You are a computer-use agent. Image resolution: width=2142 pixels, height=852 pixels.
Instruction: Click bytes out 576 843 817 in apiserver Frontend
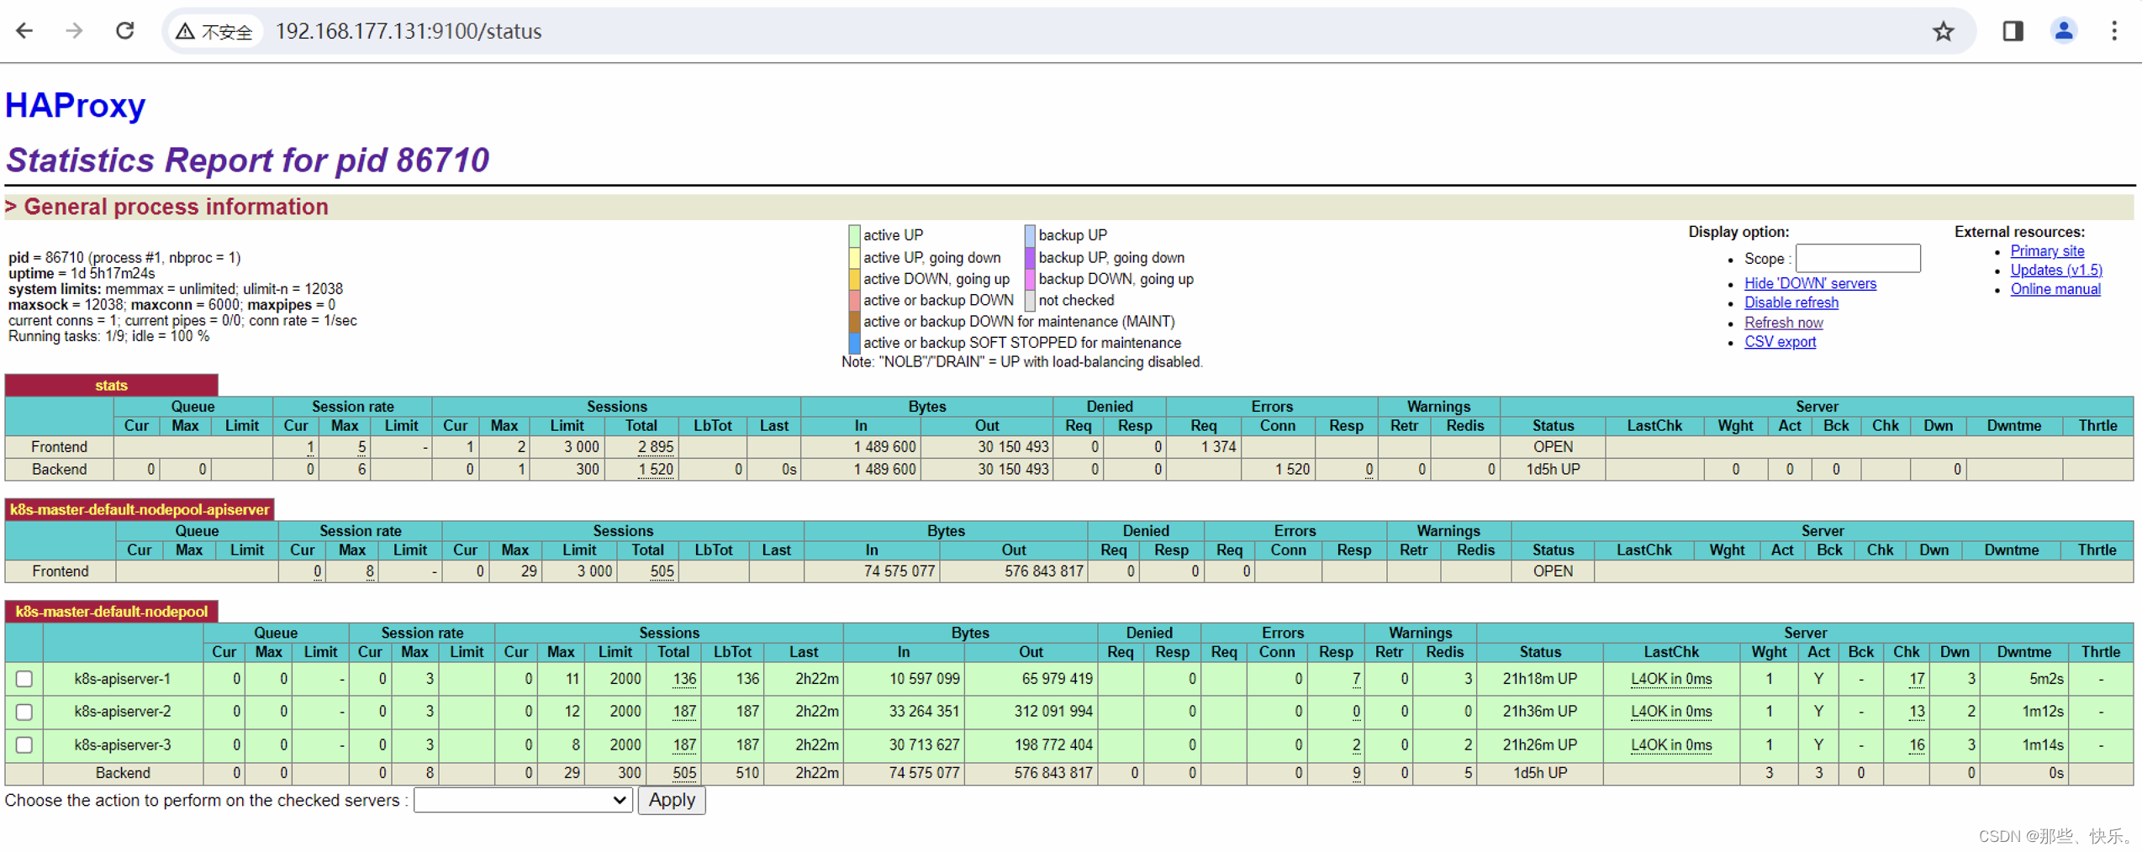(x=1043, y=572)
